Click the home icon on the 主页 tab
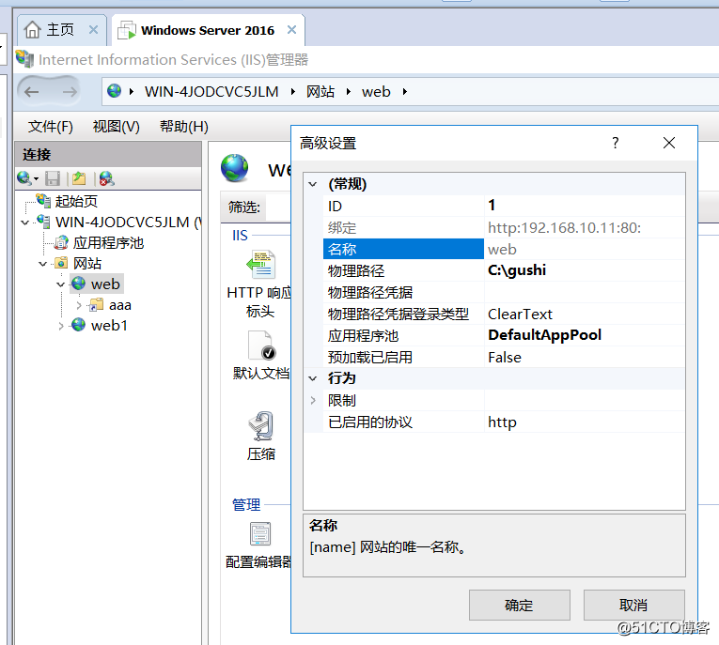This screenshot has width=719, height=645. [33, 30]
